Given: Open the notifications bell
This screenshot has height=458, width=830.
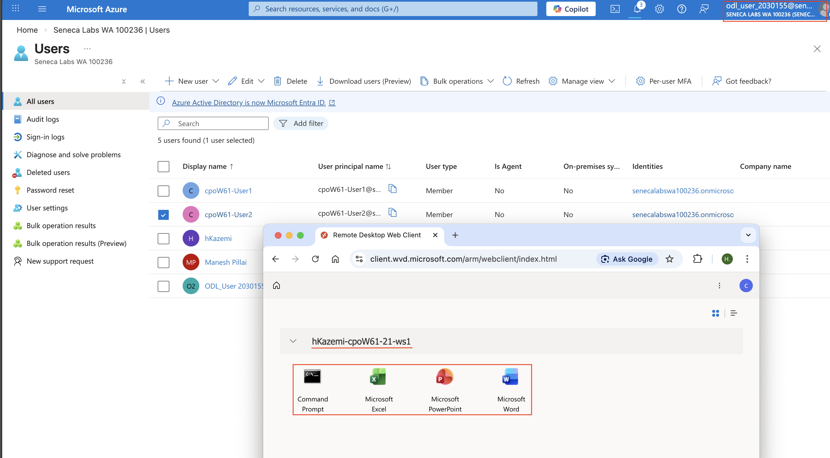Looking at the screenshot, I should 637,9.
